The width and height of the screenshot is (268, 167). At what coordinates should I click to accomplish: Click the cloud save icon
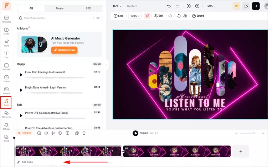[246, 6]
